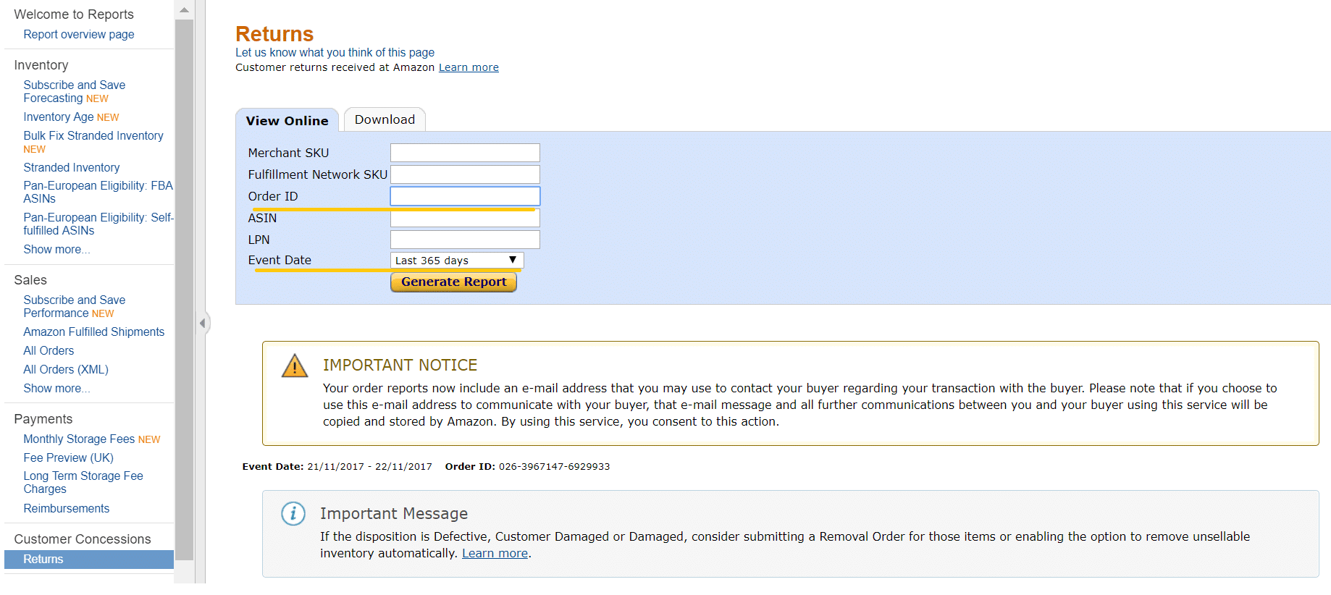This screenshot has width=1331, height=595.
Task: Open Learn more link in Important Message
Action: [x=495, y=553]
